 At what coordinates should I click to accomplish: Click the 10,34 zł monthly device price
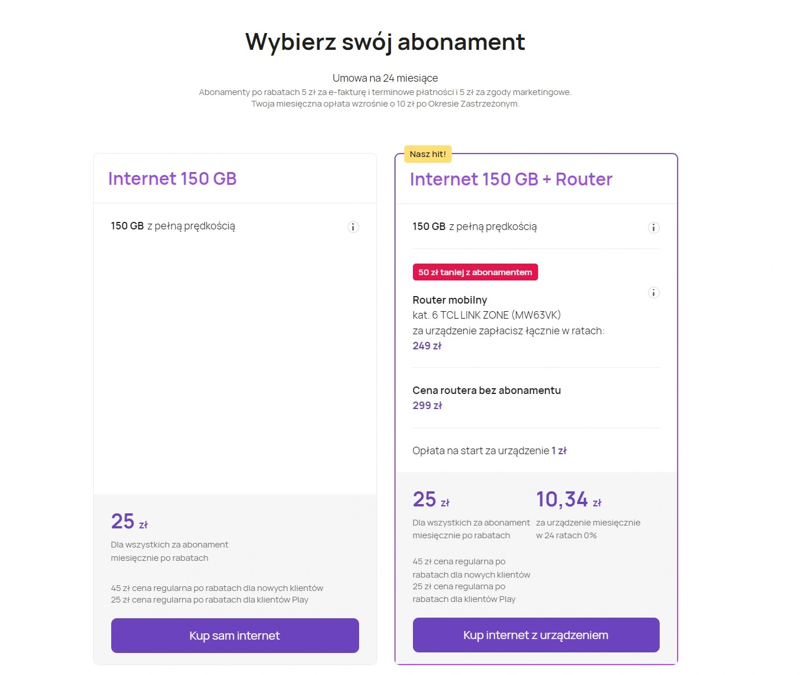[569, 499]
